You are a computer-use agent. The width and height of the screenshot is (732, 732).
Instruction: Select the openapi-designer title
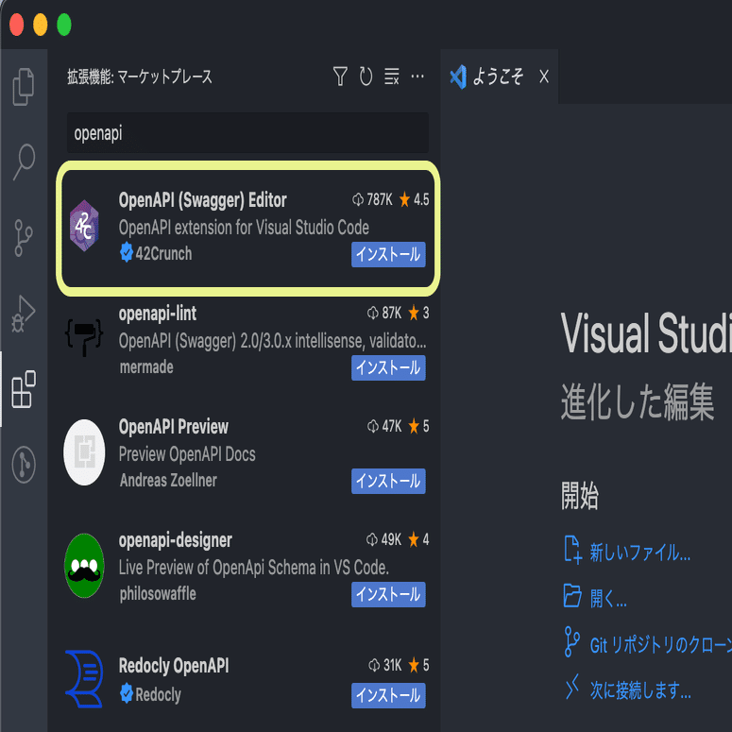175,540
